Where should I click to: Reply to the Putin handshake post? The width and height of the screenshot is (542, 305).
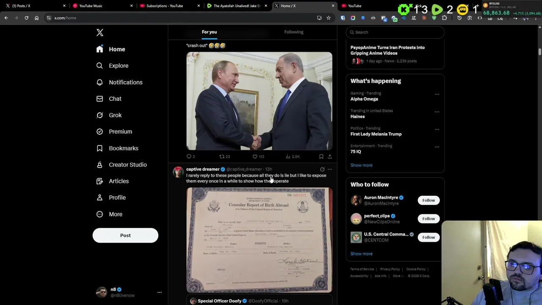click(x=191, y=157)
